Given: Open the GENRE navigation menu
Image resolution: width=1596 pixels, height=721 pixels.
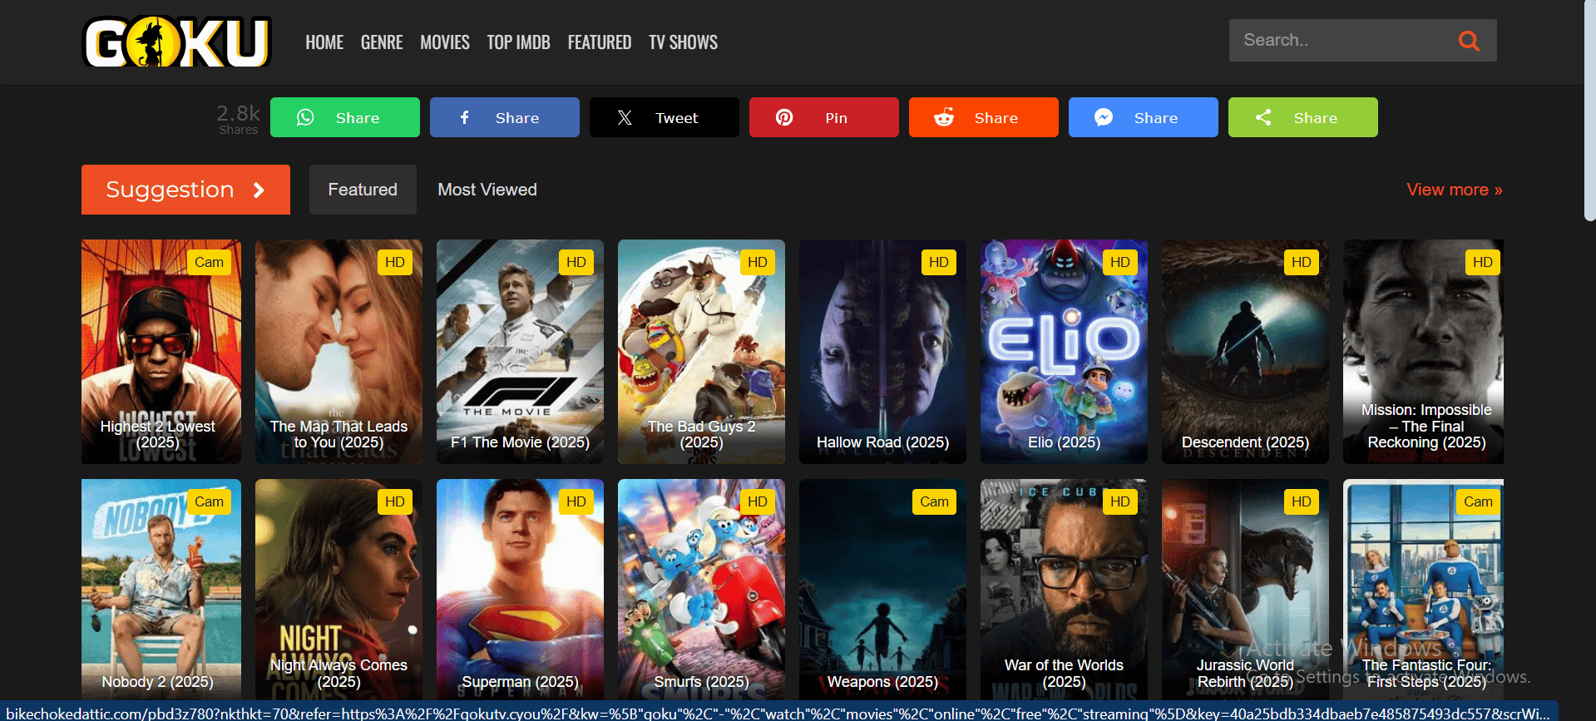Looking at the screenshot, I should pos(381,42).
